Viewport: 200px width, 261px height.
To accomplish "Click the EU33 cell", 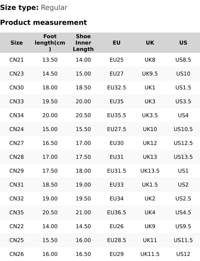I will point(117,185).
